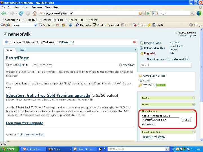
Task: Click the Google toolbar Search button
Action: pos(45,25)
